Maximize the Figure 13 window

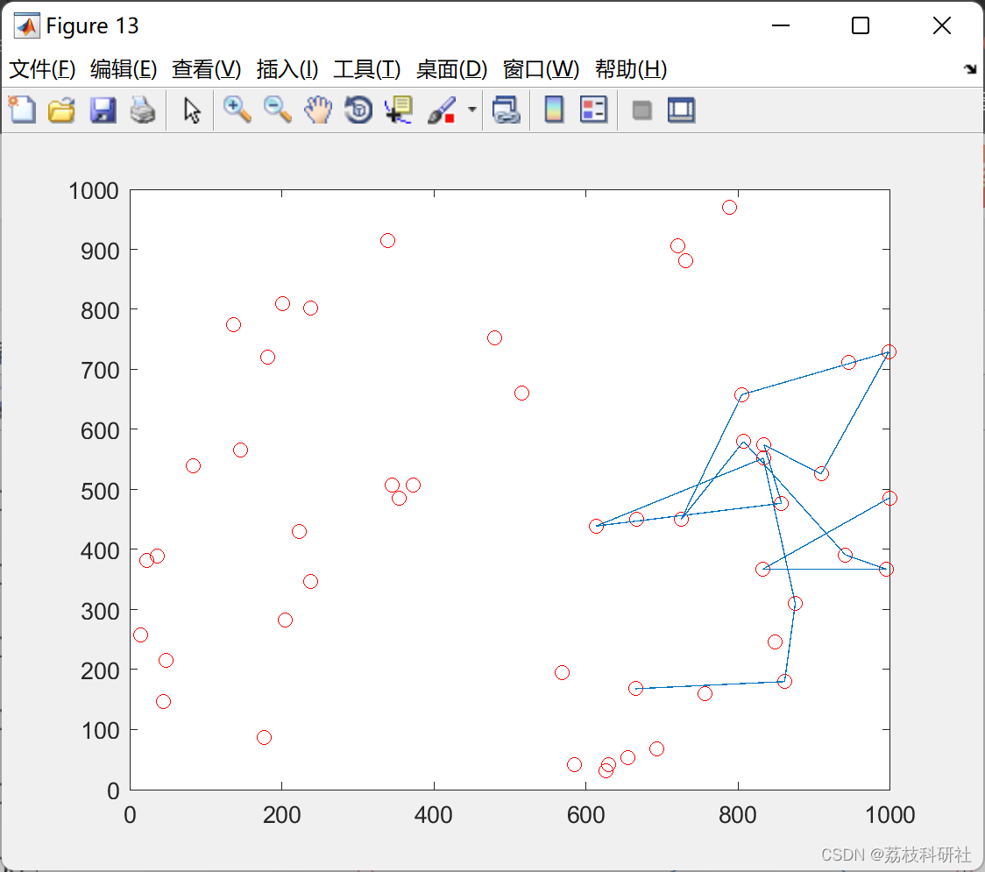(x=860, y=25)
